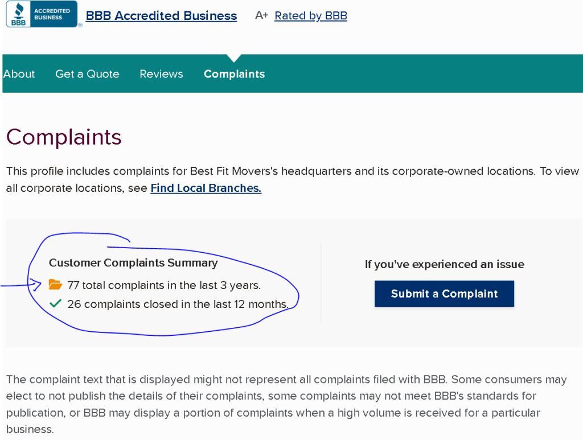Click the white triangle pointer above Complaints tab

click(x=234, y=57)
